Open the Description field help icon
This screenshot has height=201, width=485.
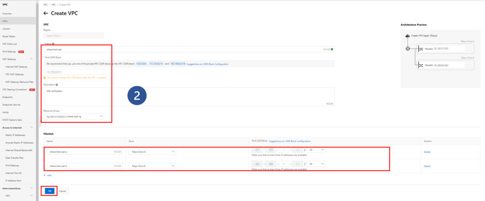(57, 84)
